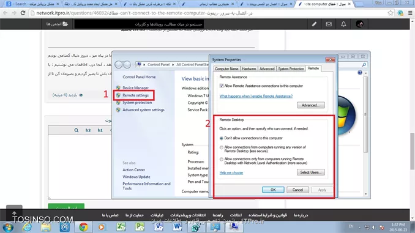415x233 pixels.
Task: Open Visio from the taskbar
Action: pyautogui.click(x=159, y=227)
